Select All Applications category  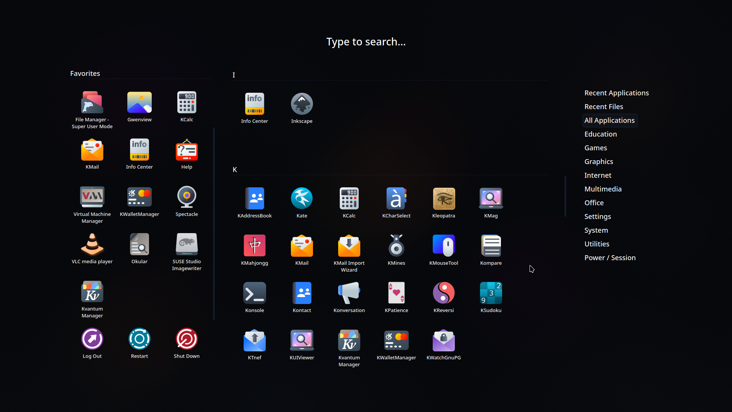click(x=610, y=121)
